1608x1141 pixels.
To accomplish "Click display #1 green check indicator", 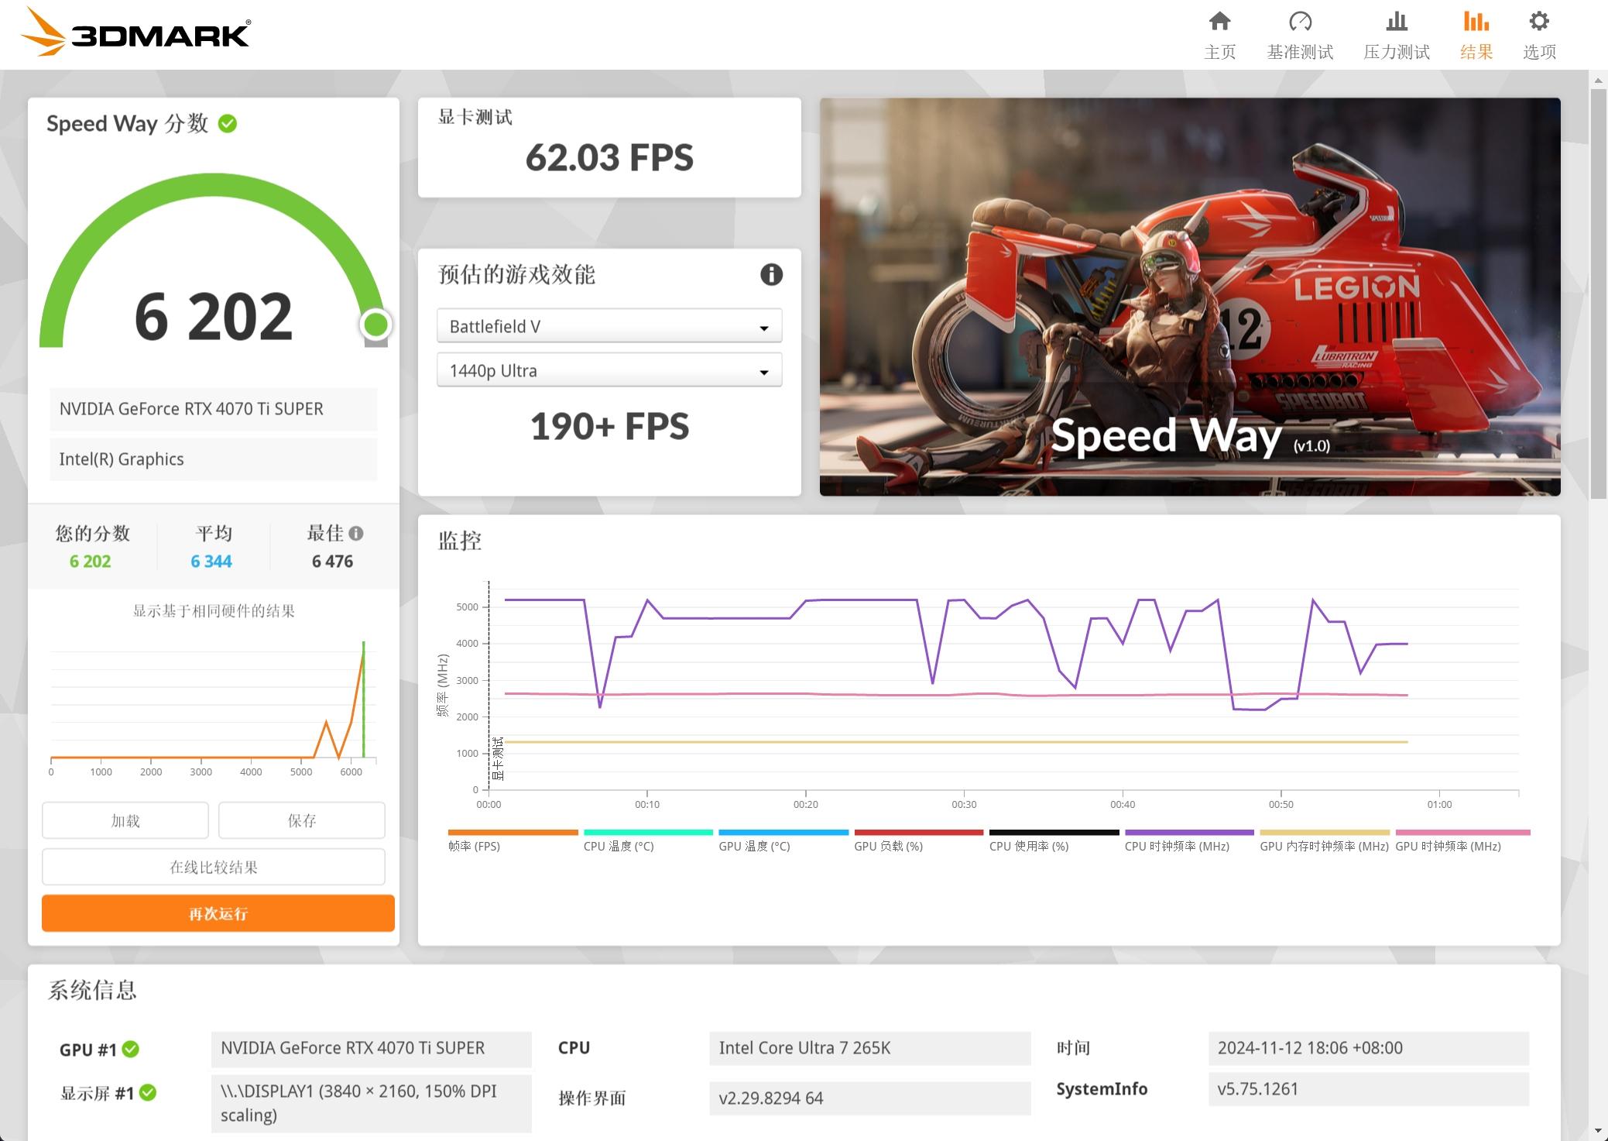I will (148, 1092).
